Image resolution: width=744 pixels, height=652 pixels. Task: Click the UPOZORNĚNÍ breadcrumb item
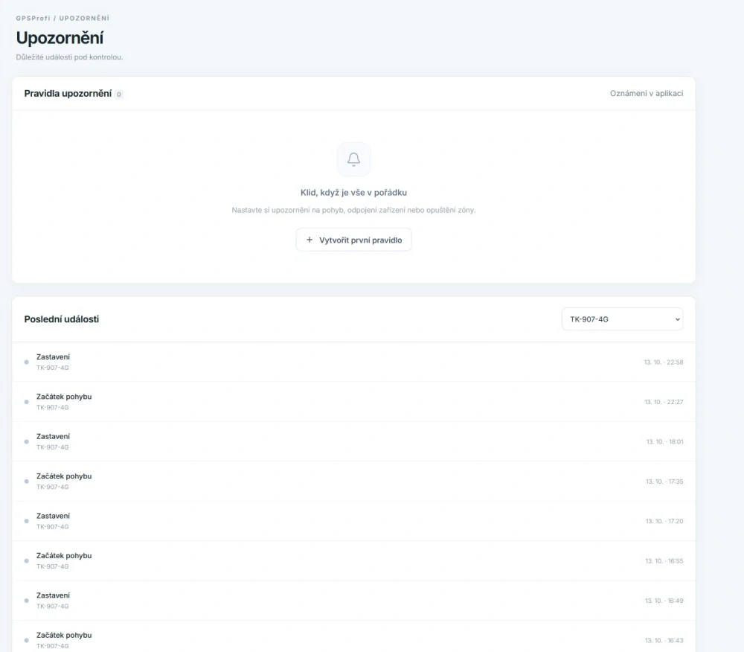pos(84,18)
